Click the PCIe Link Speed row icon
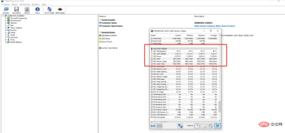Image resolution: width=285 pixels, height=133 pixels. point(152,117)
